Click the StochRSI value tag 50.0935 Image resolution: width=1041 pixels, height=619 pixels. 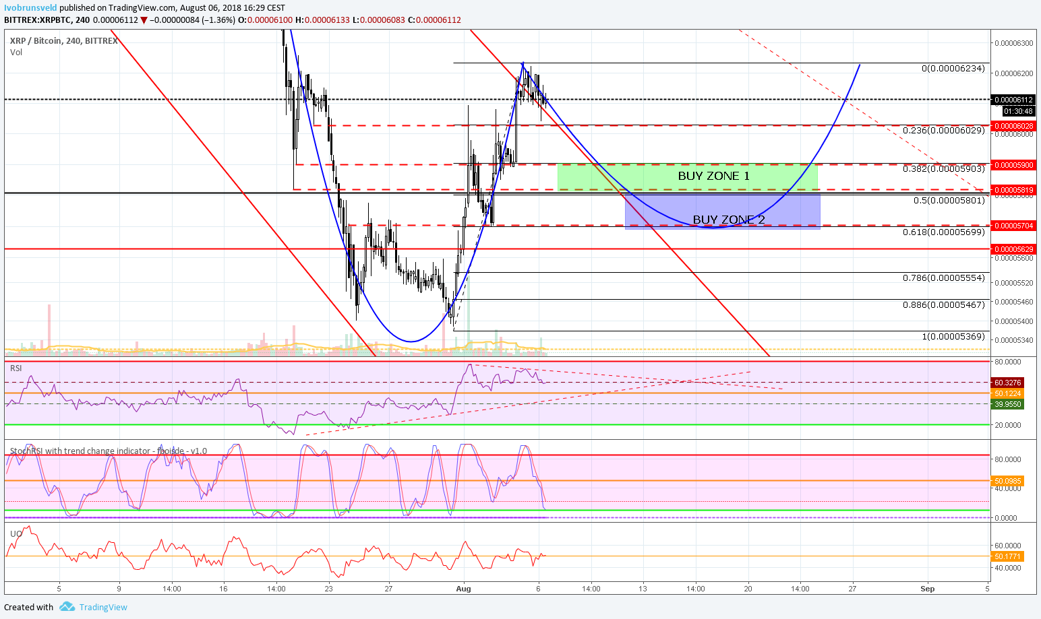point(1007,481)
